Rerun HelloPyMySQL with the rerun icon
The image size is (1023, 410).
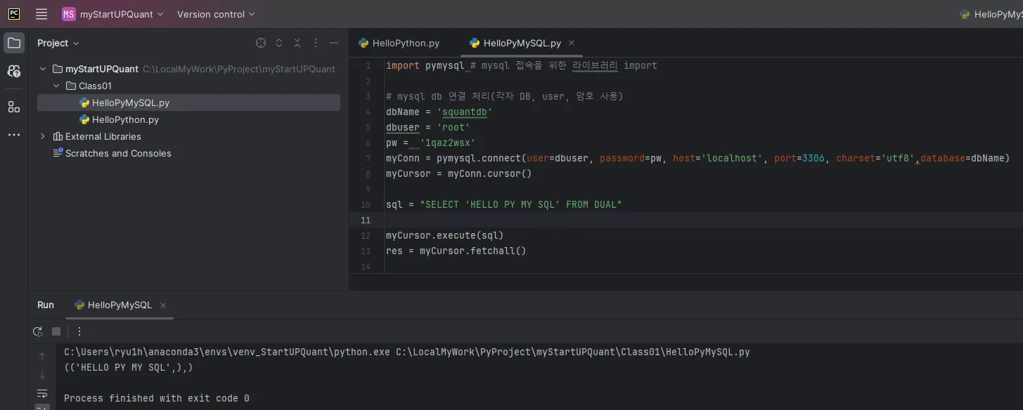click(38, 331)
